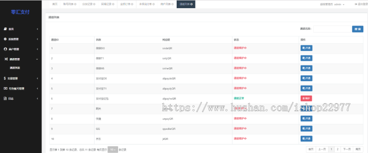Click the 退出登录 logout link text
This screenshot has height=153, width=368.
click(363, 4)
